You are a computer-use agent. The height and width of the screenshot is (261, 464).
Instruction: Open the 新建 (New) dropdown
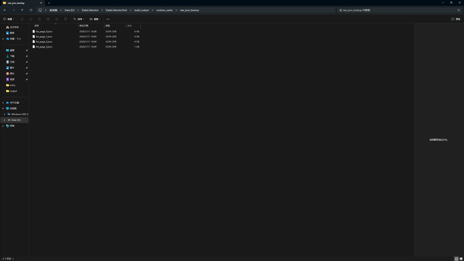pyautogui.click(x=9, y=19)
